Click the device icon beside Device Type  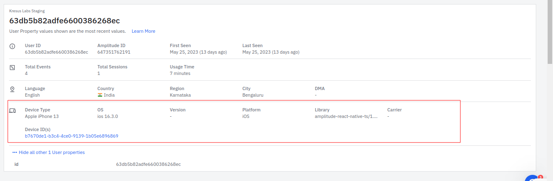[12, 111]
